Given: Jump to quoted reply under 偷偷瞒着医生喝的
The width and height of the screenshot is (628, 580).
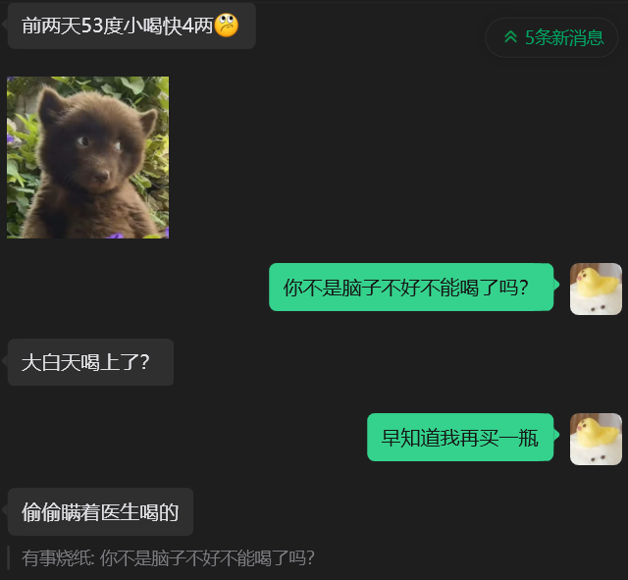Looking at the screenshot, I should [x=168, y=558].
